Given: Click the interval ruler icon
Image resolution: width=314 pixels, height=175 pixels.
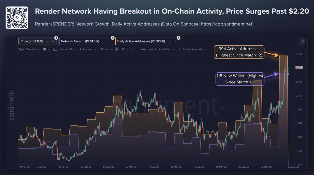Looking at the screenshot, I should coord(55,49).
